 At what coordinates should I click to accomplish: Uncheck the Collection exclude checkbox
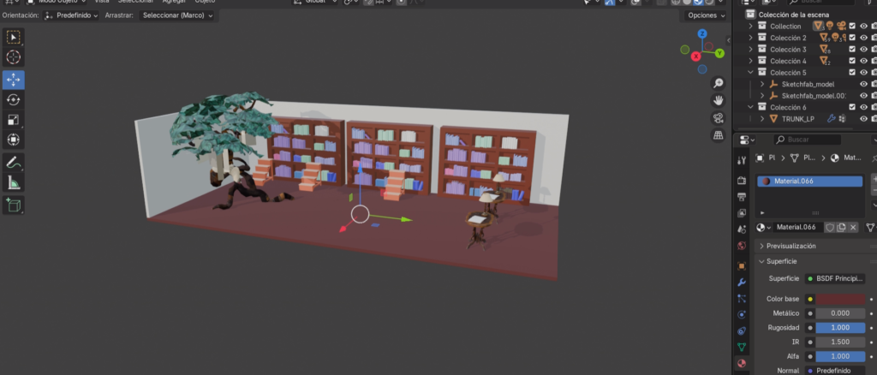tap(852, 26)
